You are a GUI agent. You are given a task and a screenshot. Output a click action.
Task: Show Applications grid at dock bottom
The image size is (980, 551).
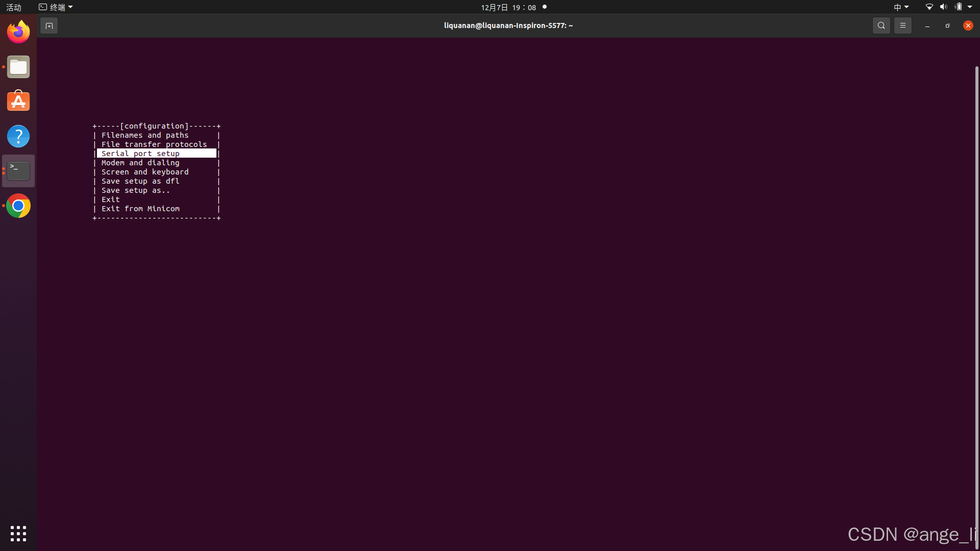(18, 534)
